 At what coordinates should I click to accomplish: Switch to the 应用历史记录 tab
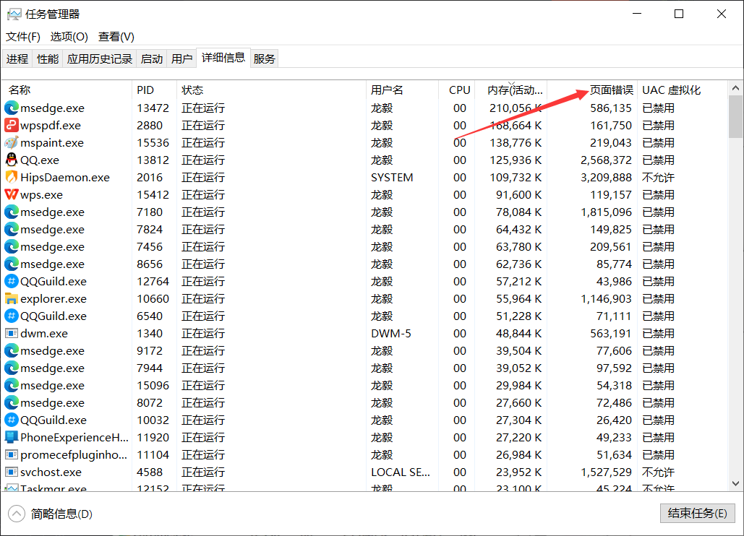pyautogui.click(x=100, y=59)
